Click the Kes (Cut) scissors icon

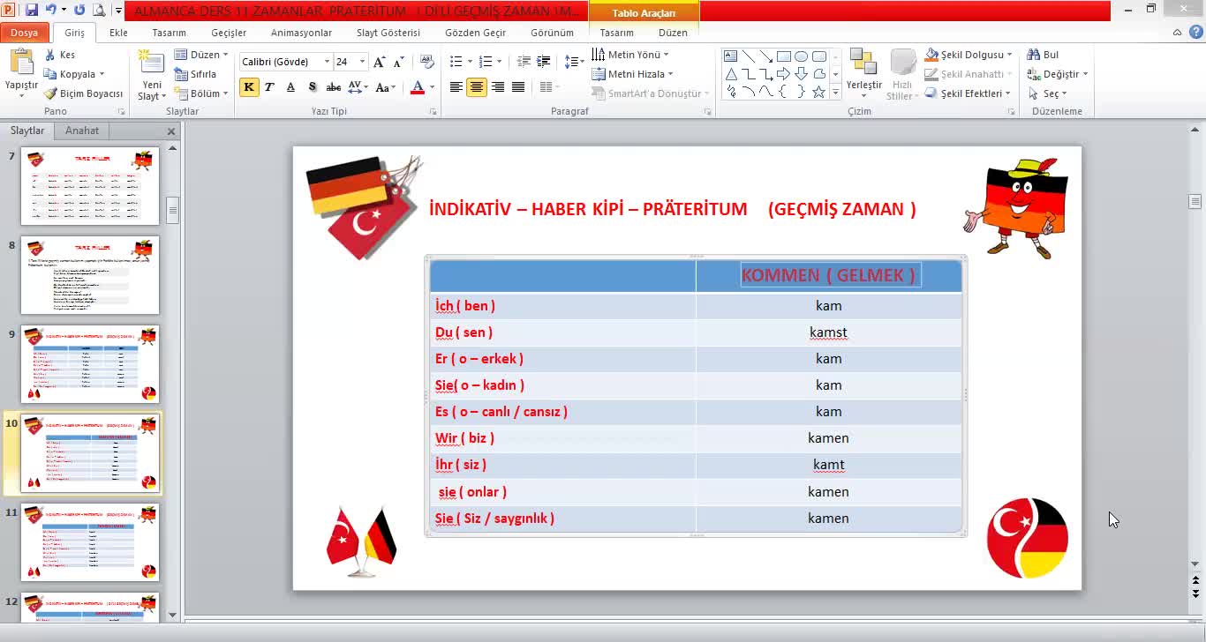tap(51, 55)
